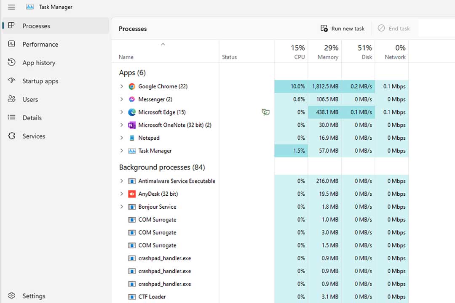Click the App history clock icon

11,62
